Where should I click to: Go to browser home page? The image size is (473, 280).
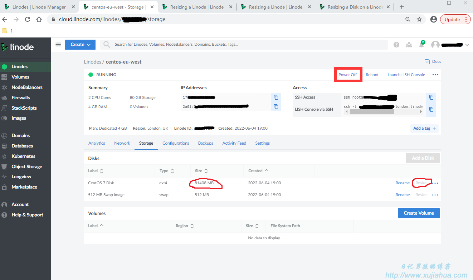point(39,19)
